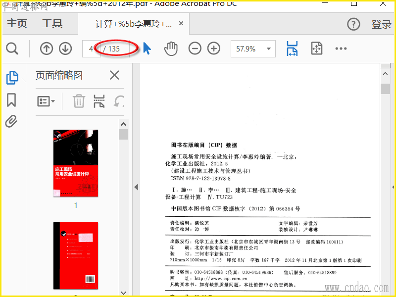
Task: Open more tools ellipsis menu
Action: tap(341, 49)
